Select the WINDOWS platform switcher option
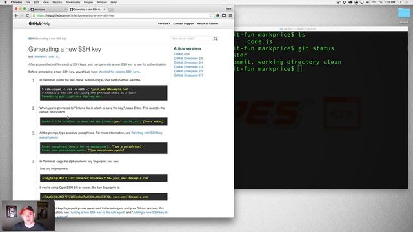 (x=40, y=57)
